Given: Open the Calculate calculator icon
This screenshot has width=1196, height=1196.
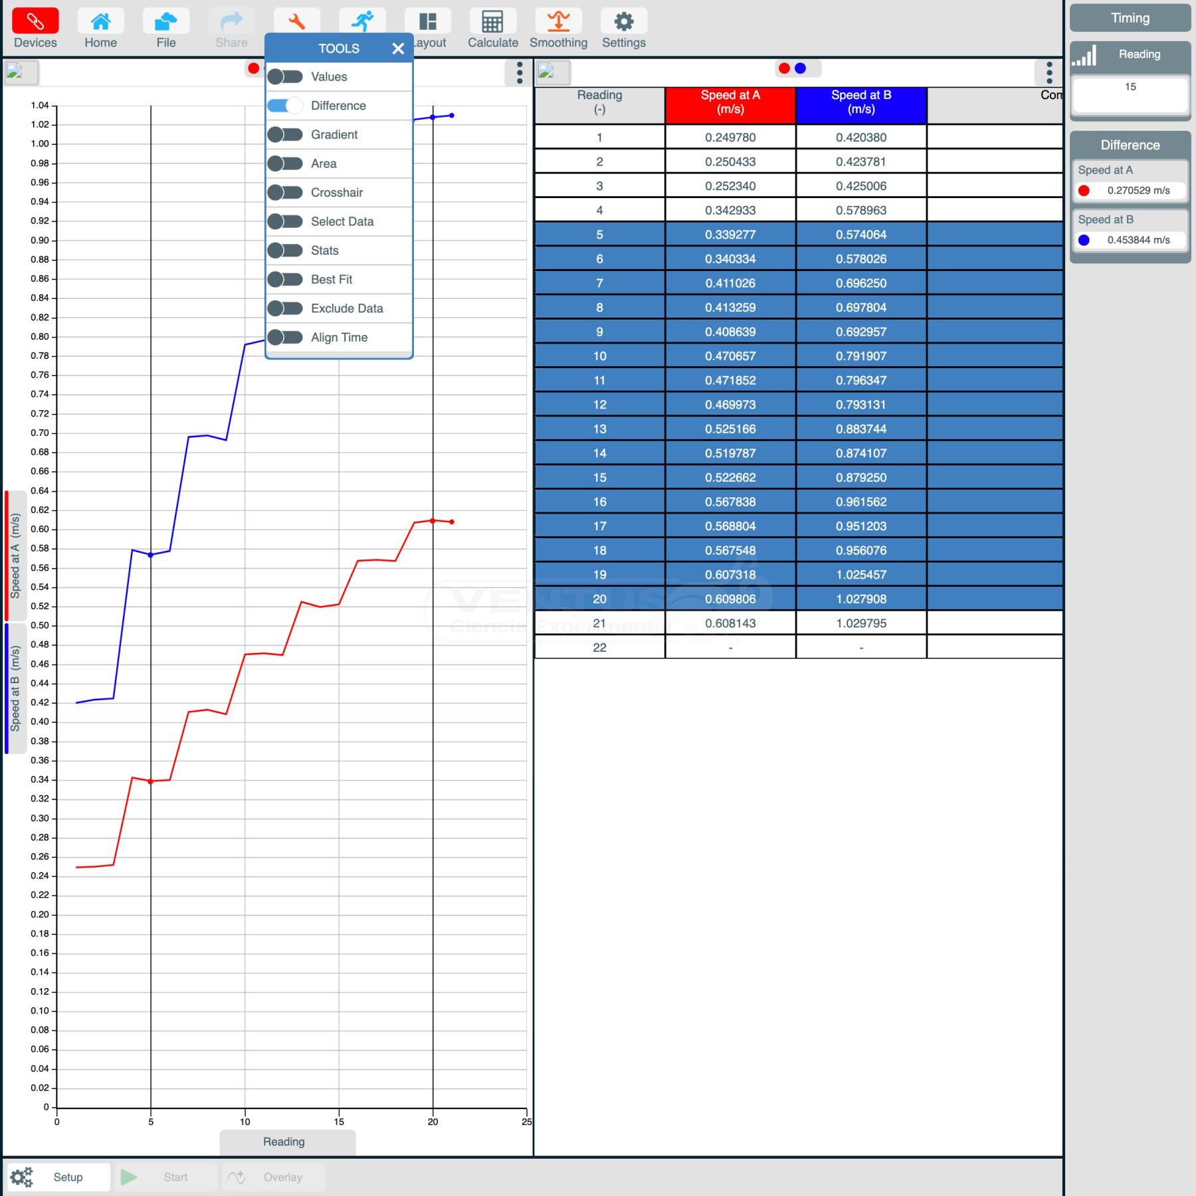Looking at the screenshot, I should point(492,22).
